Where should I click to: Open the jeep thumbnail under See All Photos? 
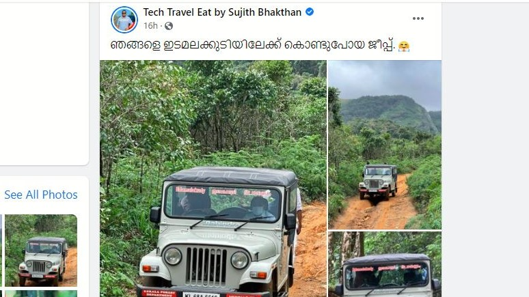point(41,251)
